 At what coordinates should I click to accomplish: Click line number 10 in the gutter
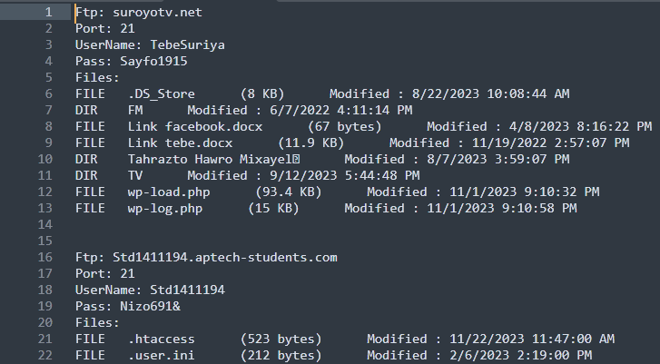tap(45, 159)
